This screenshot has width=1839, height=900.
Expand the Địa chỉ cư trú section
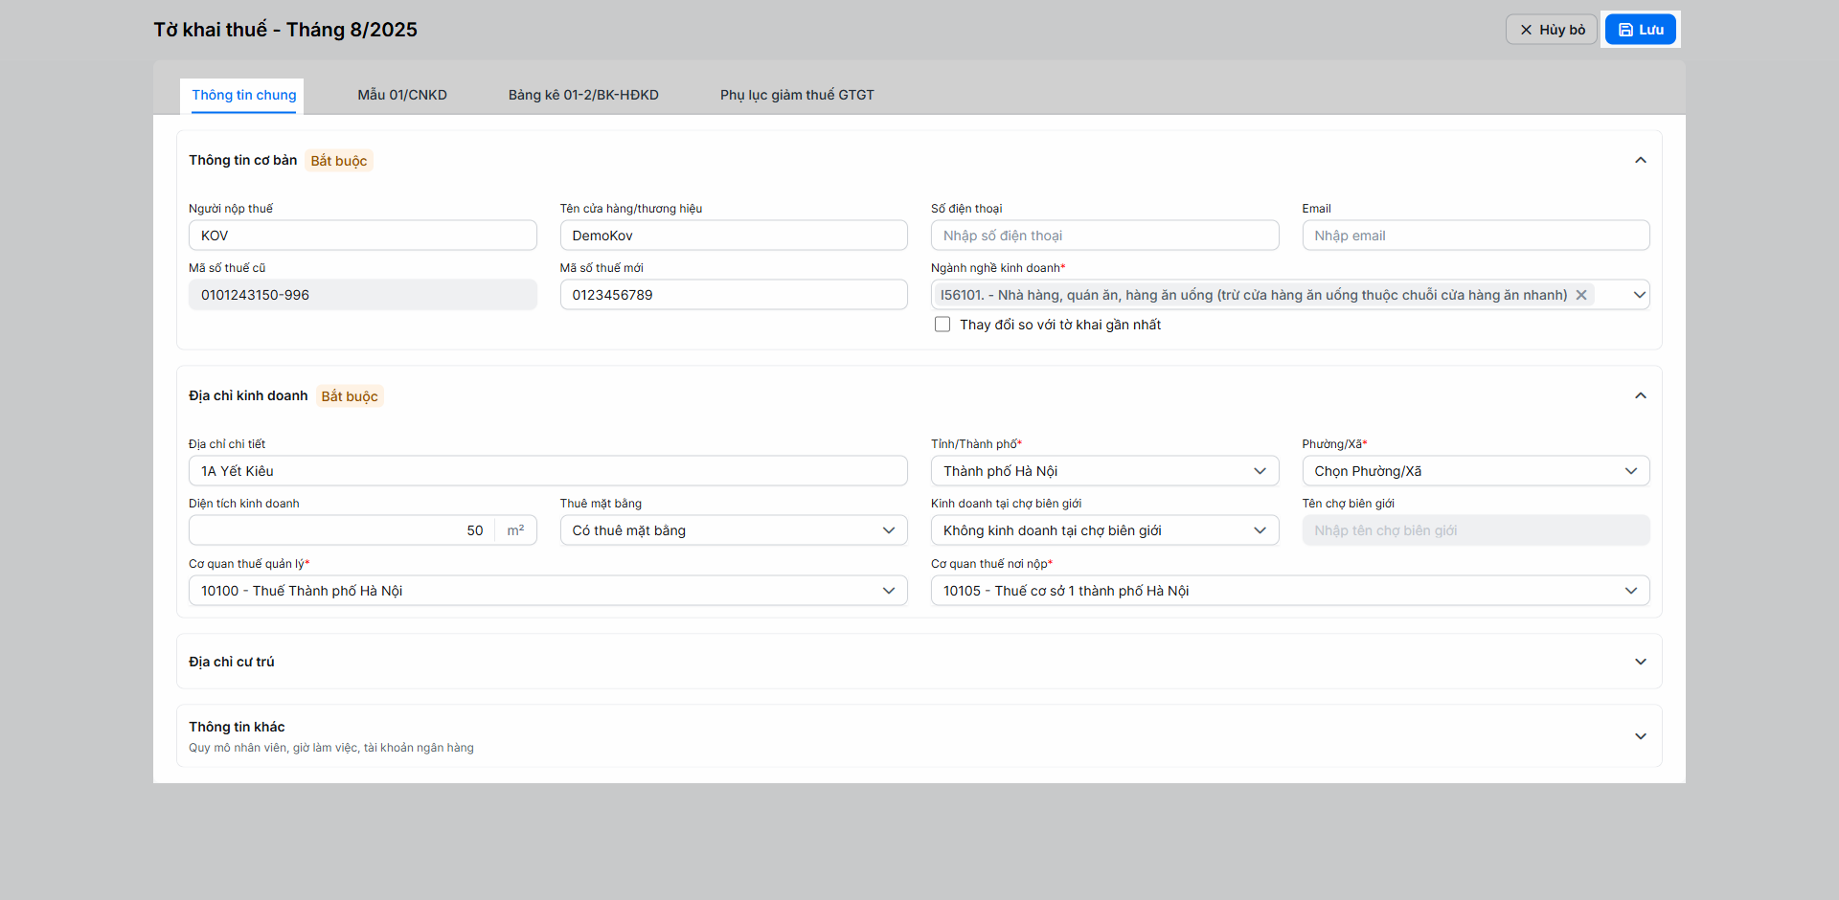pyautogui.click(x=1640, y=662)
